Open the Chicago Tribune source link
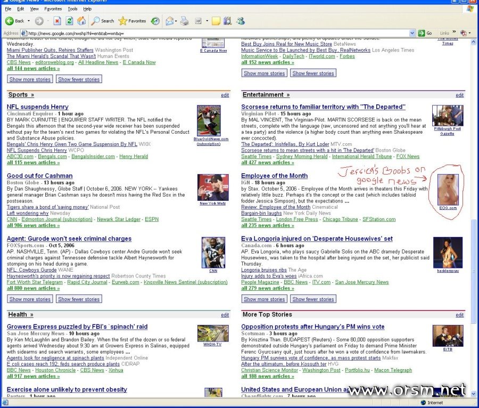Screen dimensions: 479x408 tap(340, 219)
